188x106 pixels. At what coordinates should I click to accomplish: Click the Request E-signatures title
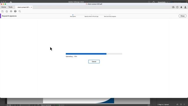pyautogui.click(x=9, y=16)
